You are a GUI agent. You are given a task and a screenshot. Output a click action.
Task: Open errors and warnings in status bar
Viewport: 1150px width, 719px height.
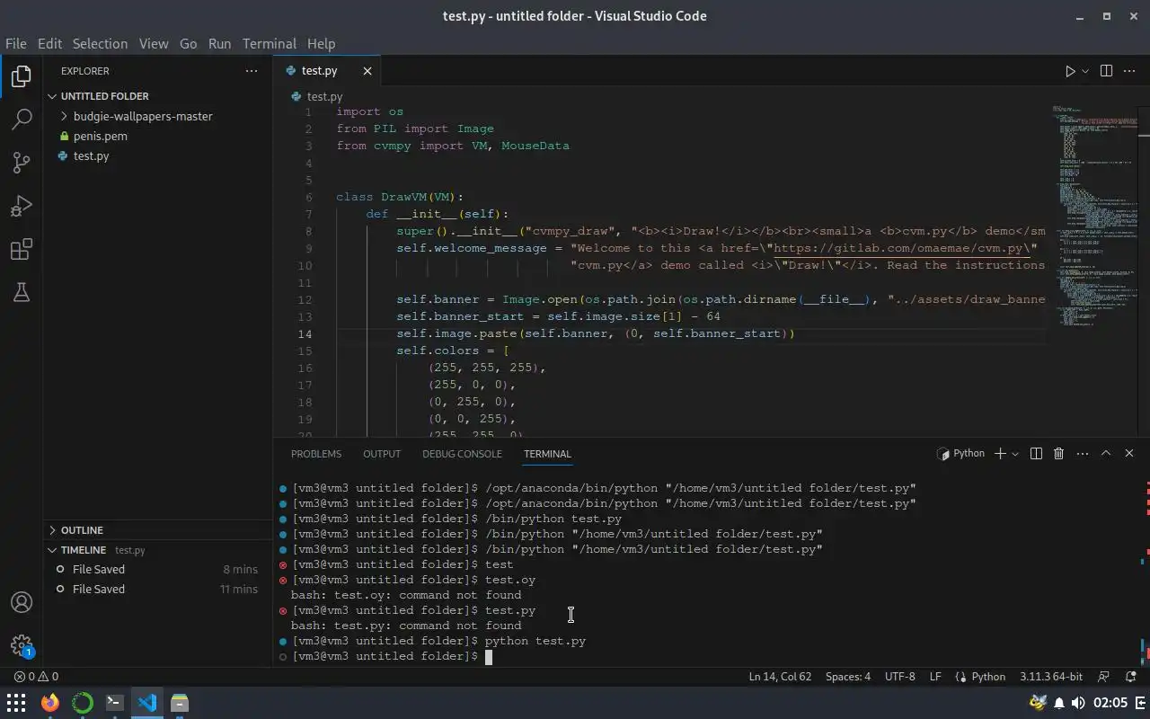tap(36, 677)
